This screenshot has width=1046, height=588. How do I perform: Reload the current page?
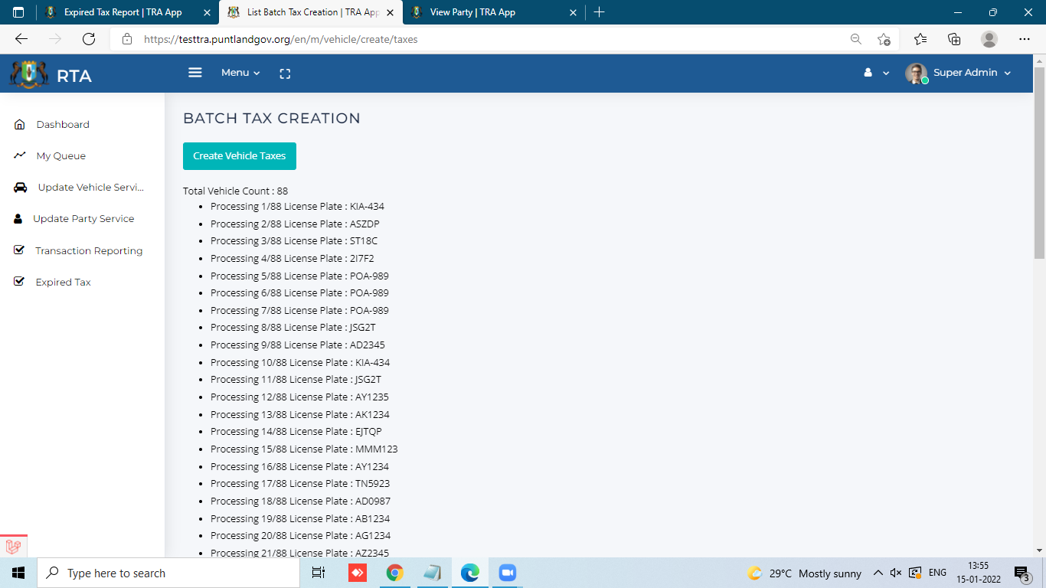coord(89,39)
